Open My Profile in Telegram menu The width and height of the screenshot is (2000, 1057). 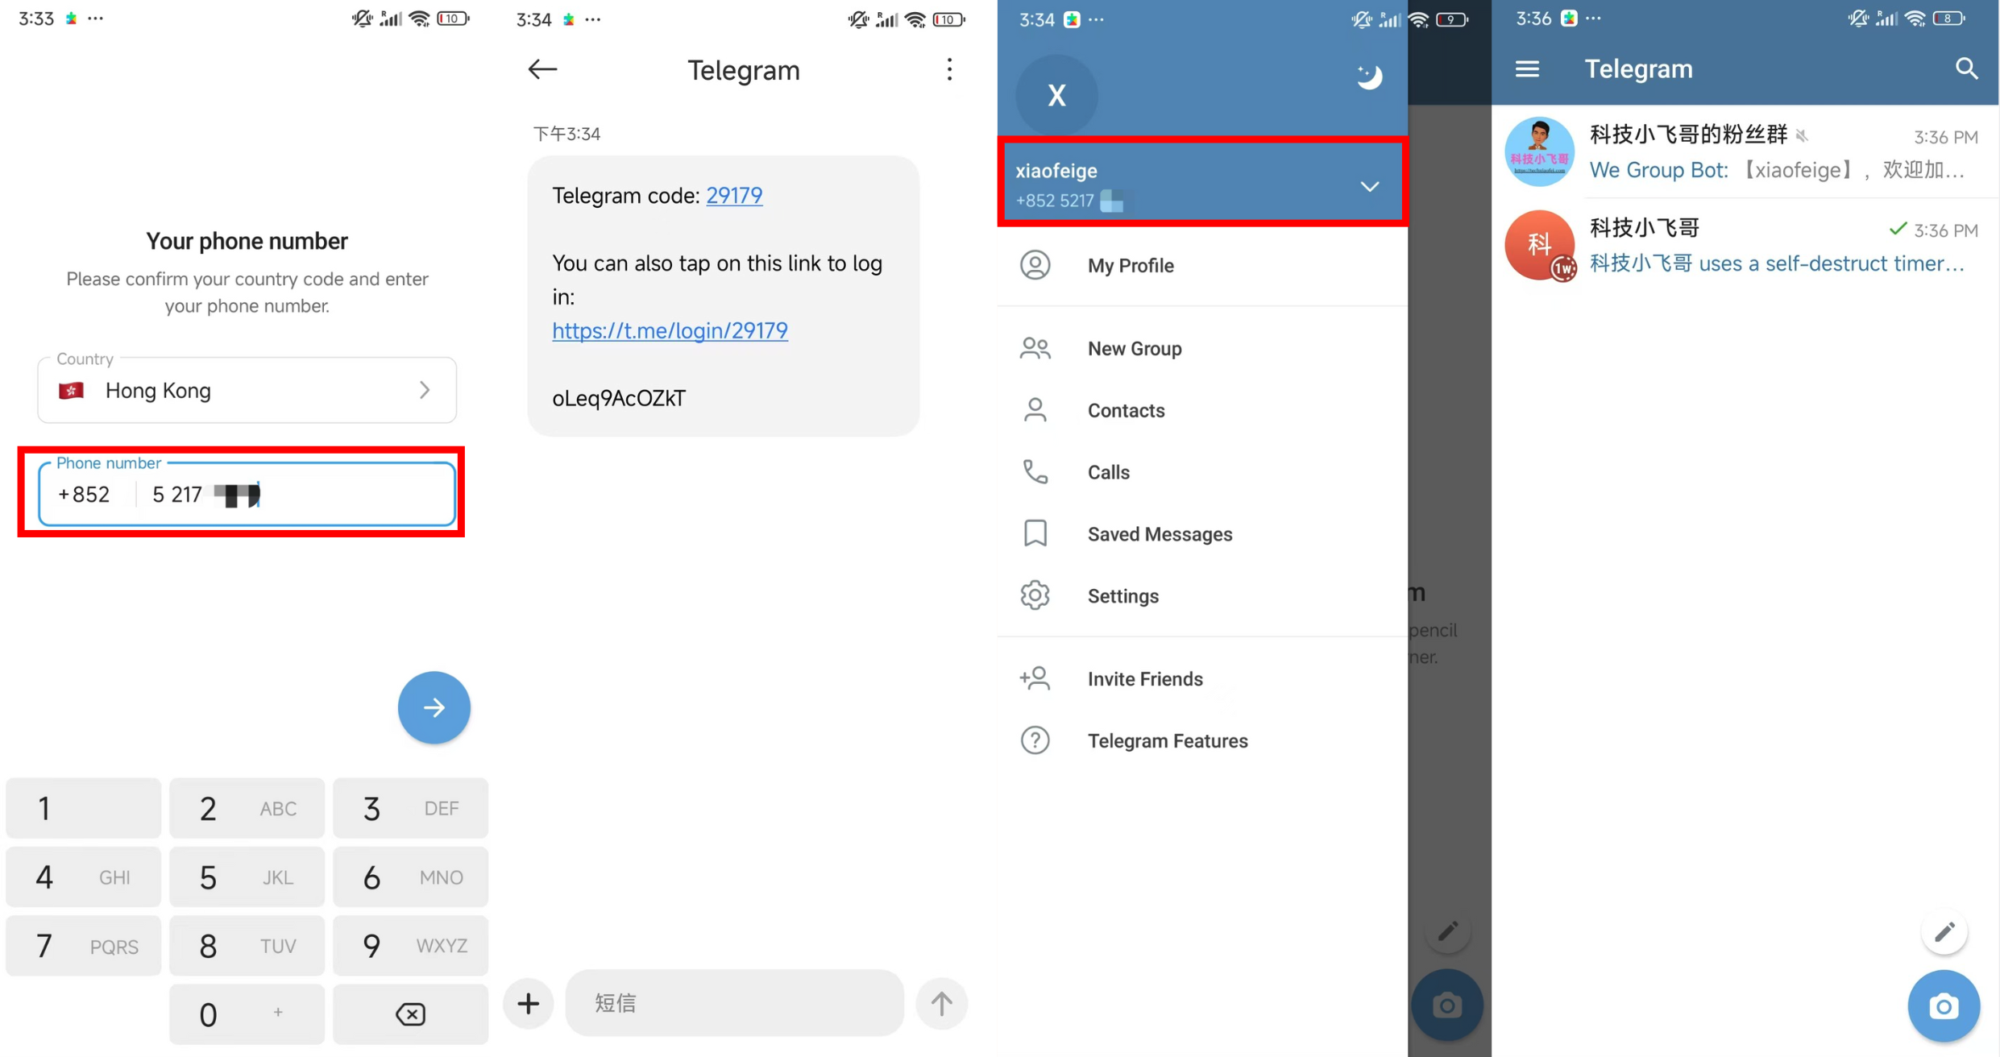pos(1132,264)
